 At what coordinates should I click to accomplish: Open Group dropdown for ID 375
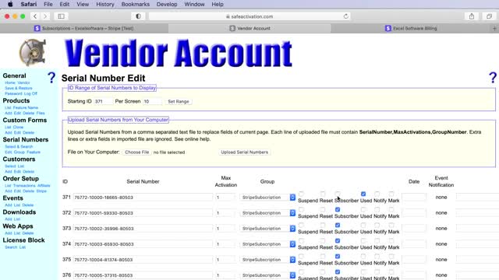coord(267,259)
